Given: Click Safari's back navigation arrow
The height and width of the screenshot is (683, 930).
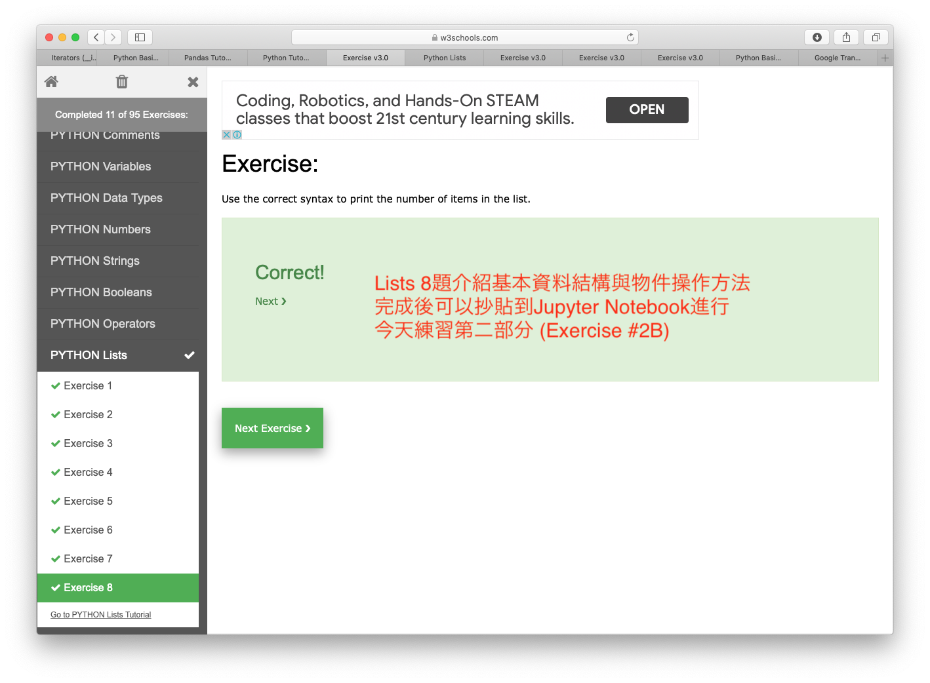Looking at the screenshot, I should (x=96, y=37).
